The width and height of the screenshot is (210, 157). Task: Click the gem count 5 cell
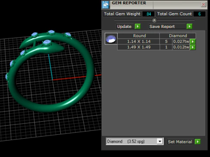[x=166, y=41]
